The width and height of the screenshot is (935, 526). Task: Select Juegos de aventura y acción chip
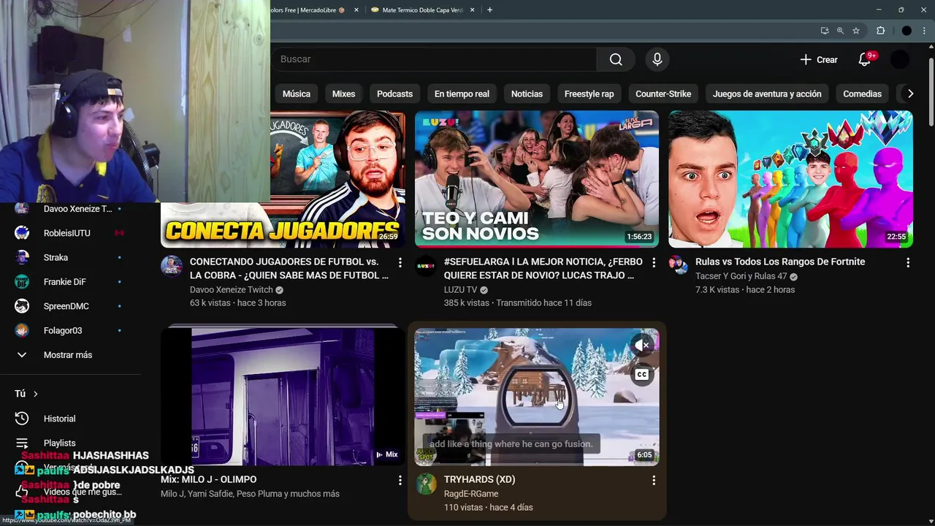(767, 94)
